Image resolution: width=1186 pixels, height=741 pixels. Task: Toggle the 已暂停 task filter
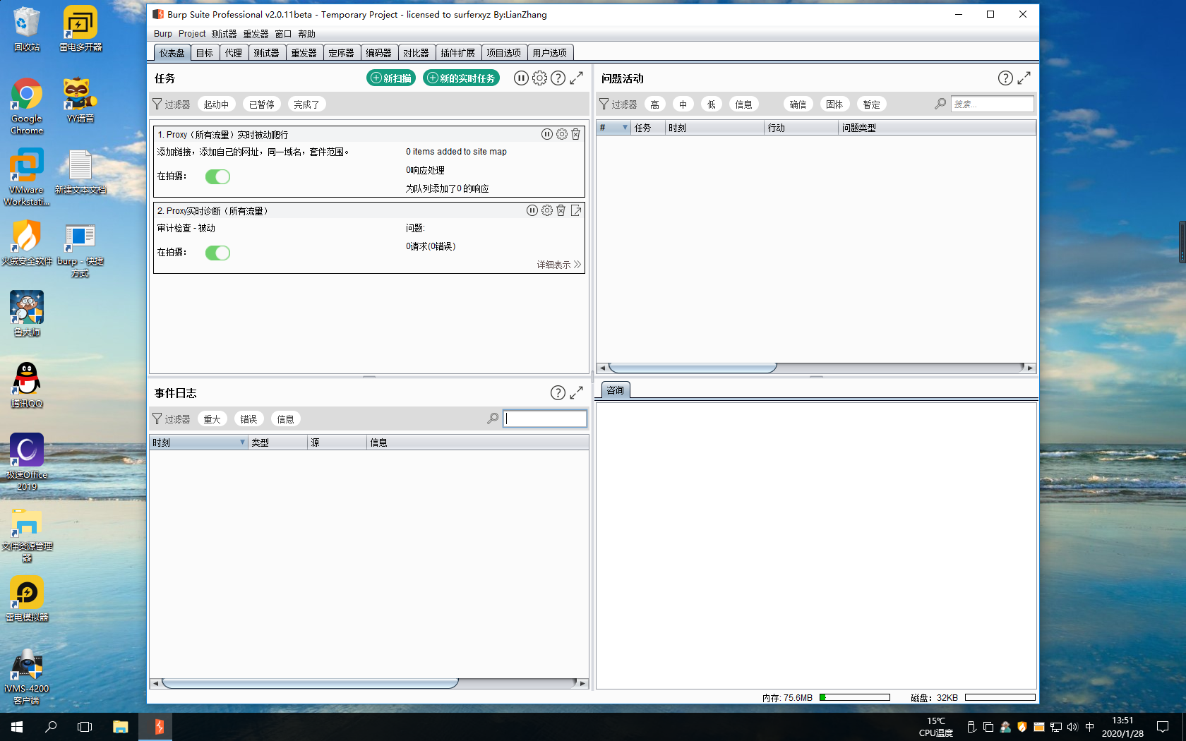[x=262, y=104]
